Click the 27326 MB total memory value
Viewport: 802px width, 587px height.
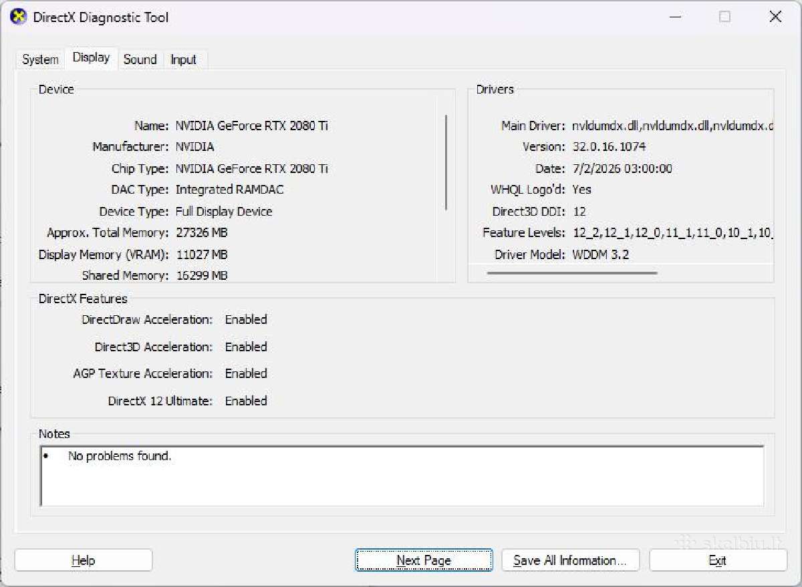(x=201, y=232)
